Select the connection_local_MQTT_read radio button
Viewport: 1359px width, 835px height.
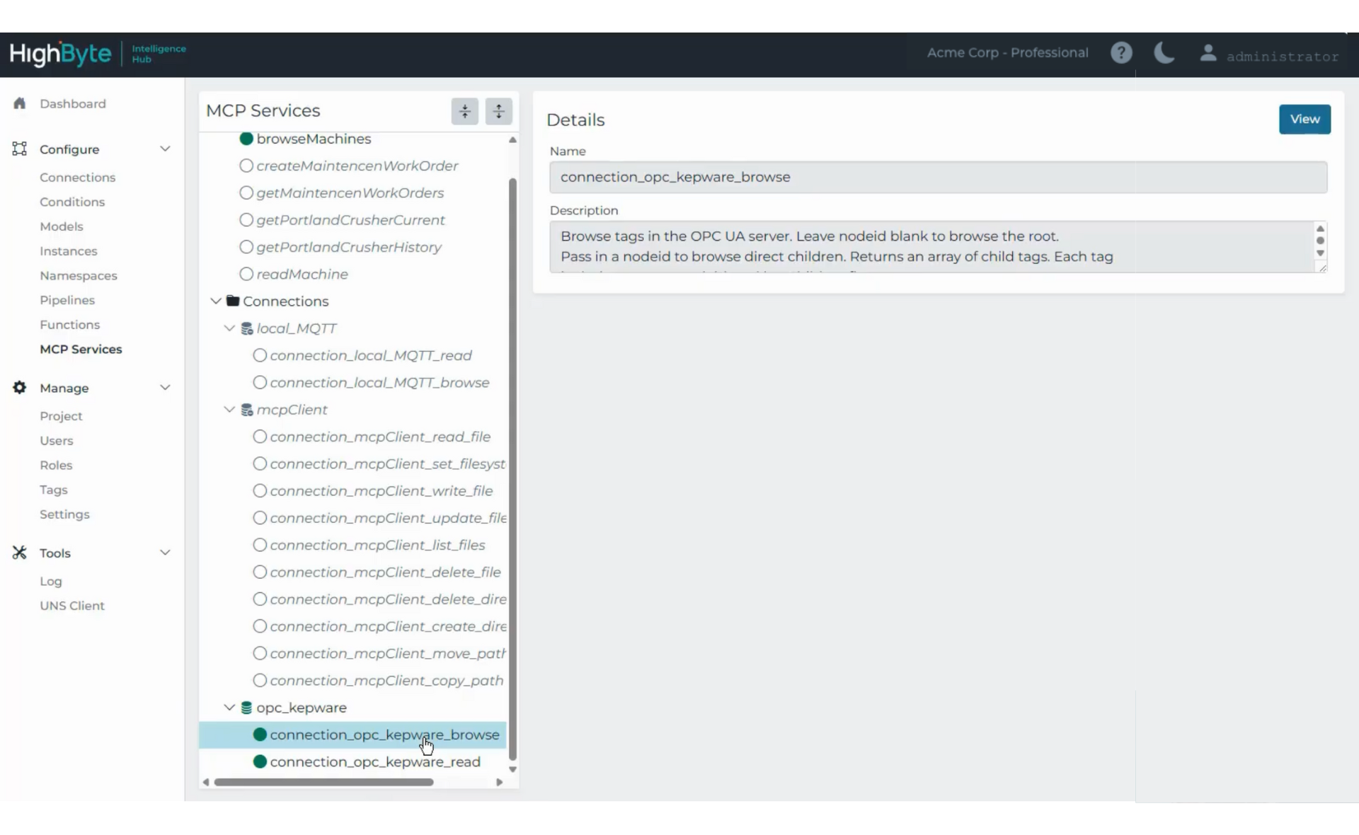coord(259,355)
